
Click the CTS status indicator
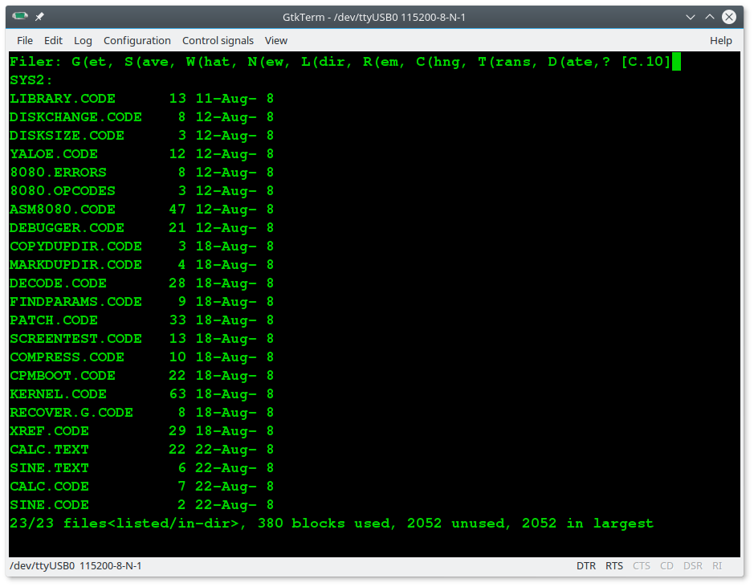click(641, 566)
